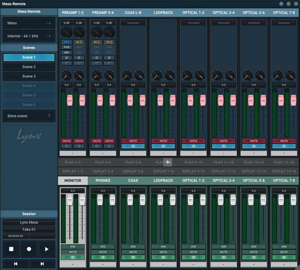Enable PAD on preamp channel 1

click(67, 47)
